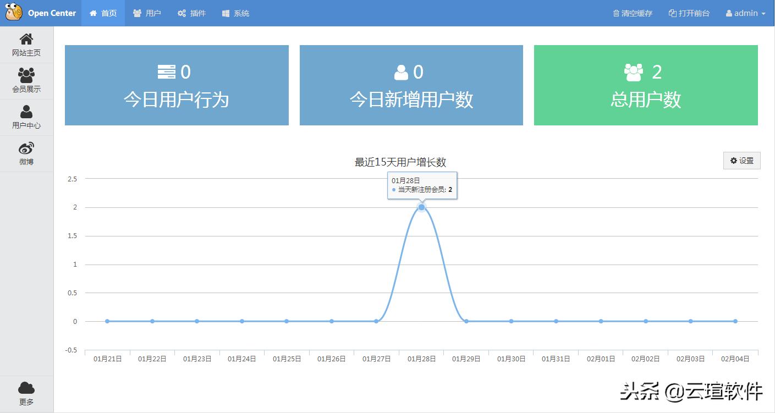Click the chart data point for 02月01日
Viewport: 775px width, 413px height.
coord(601,321)
